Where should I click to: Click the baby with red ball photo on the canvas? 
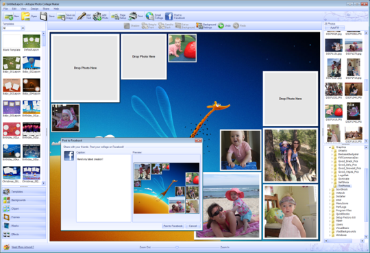(x=182, y=48)
